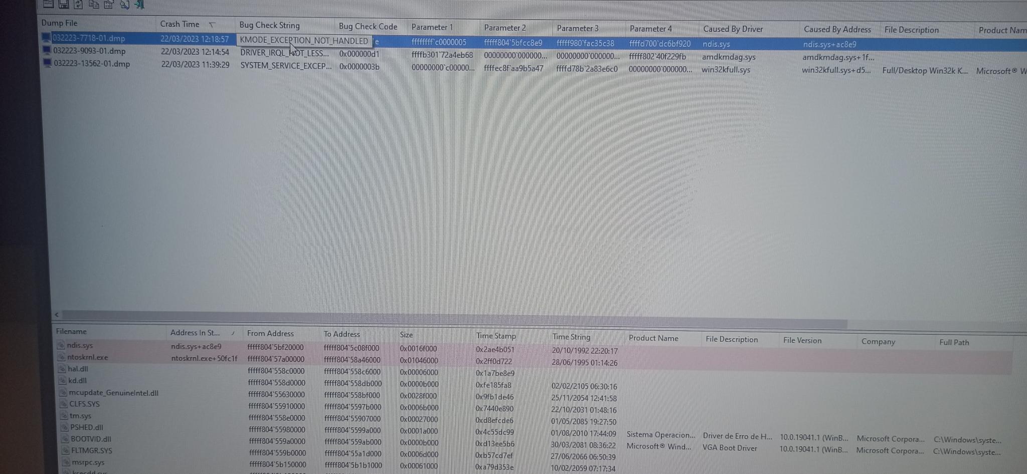This screenshot has width=1027, height=474.
Task: Click the To Address column header
Action: [x=341, y=334]
